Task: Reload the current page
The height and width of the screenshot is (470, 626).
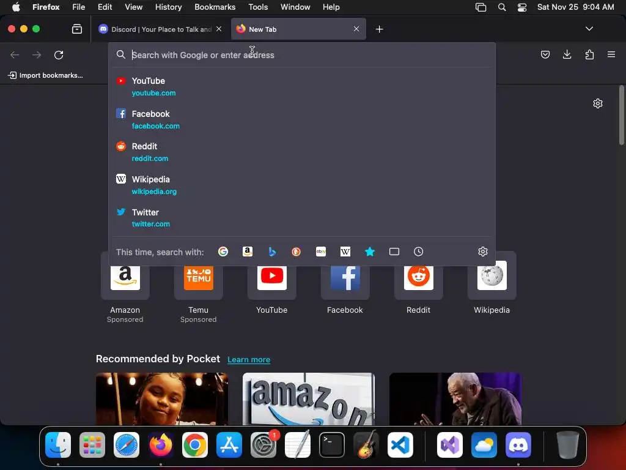Action: [59, 54]
